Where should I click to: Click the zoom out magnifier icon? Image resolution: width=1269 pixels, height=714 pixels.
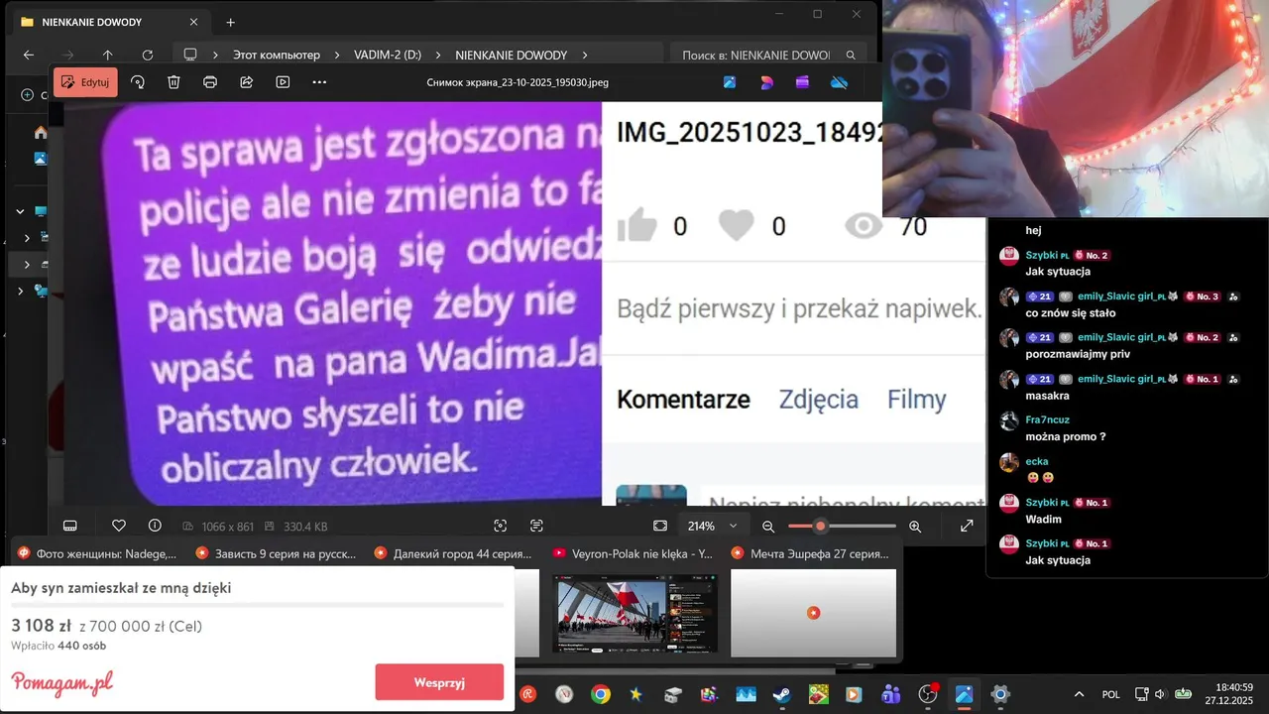point(768,527)
